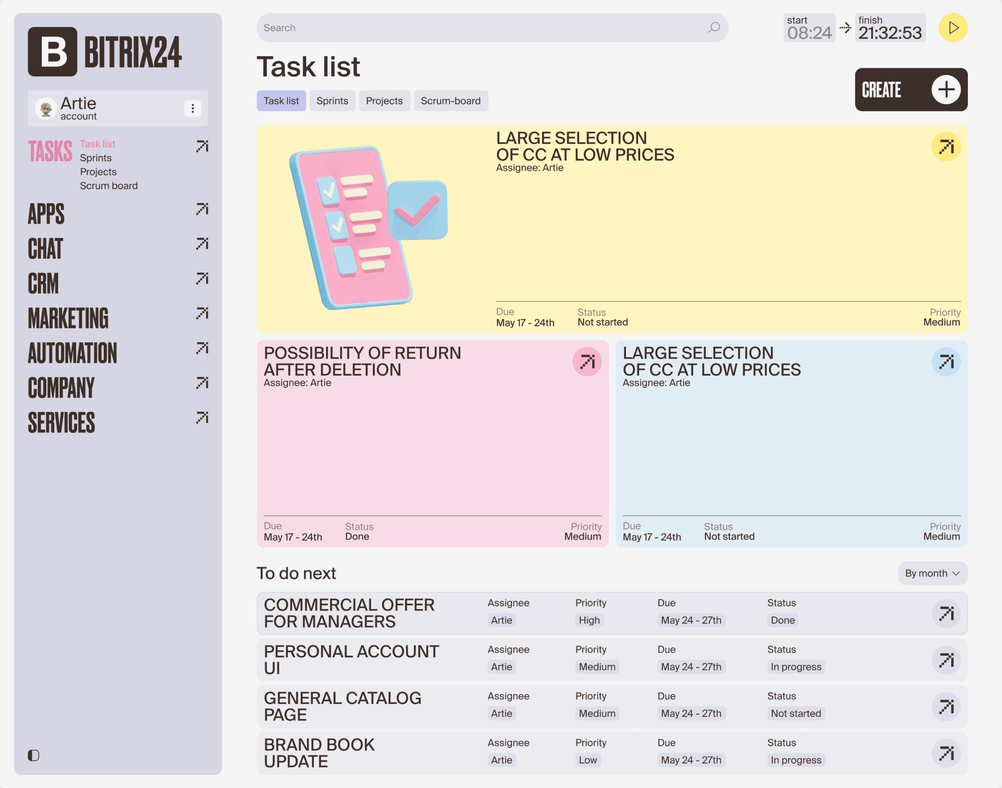Open the Automation section arrow icon
This screenshot has height=788, width=1002.
(202, 348)
